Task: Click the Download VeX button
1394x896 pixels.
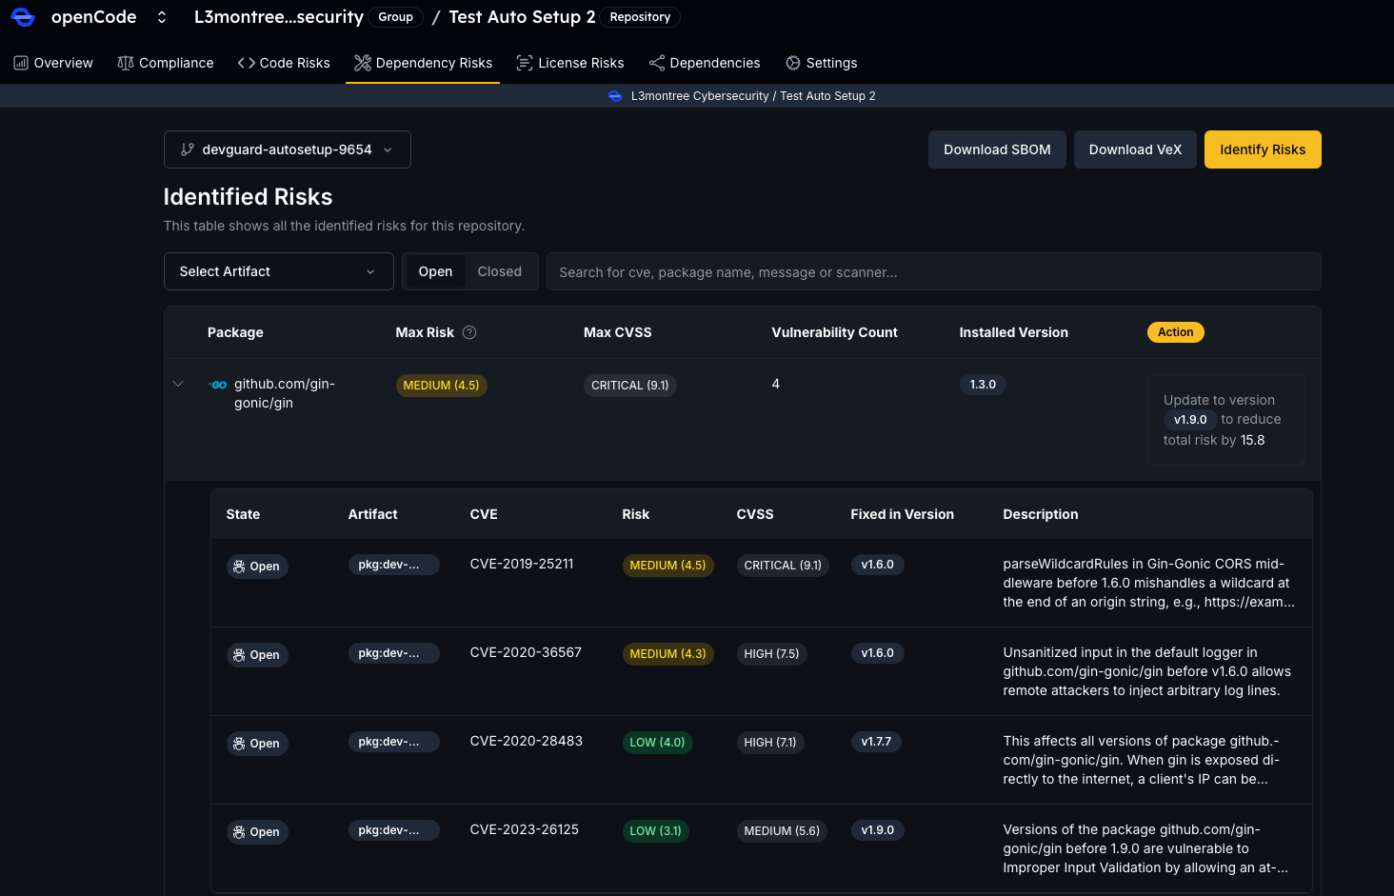Action: click(x=1135, y=149)
